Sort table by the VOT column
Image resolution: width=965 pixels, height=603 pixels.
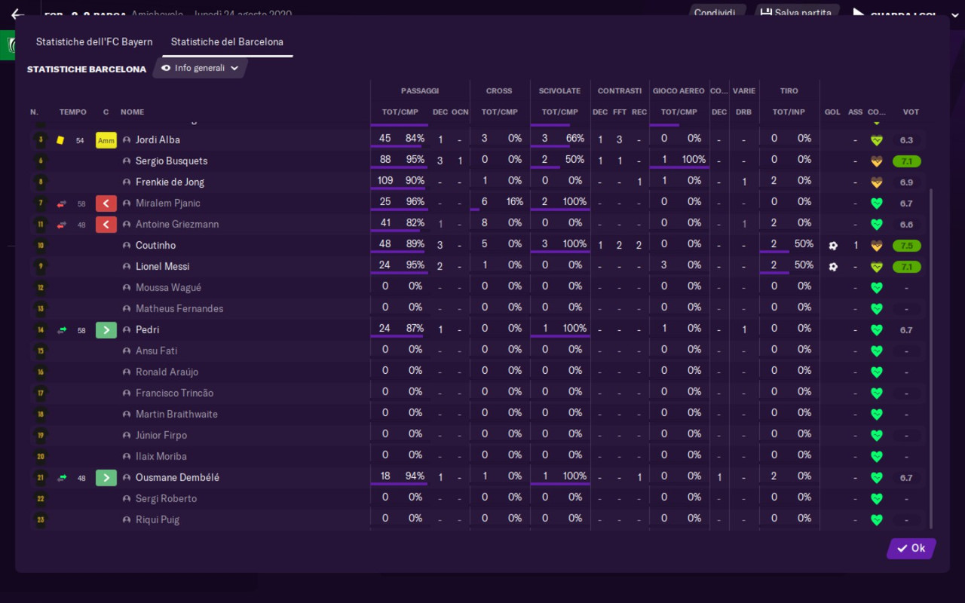pyautogui.click(x=911, y=112)
